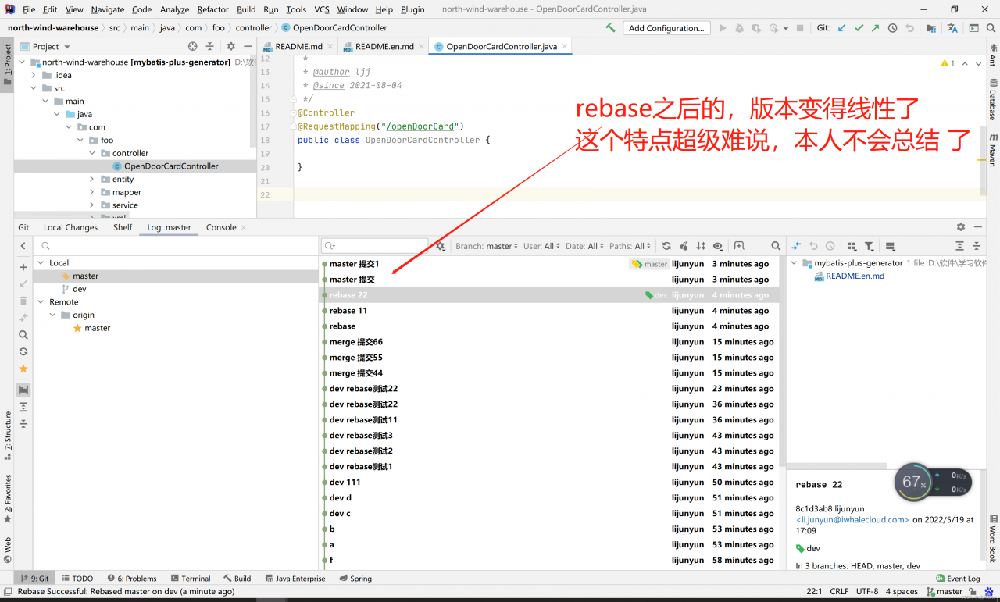Open the Branch: master filter dropdown
The height and width of the screenshot is (602, 1000).
(x=487, y=246)
